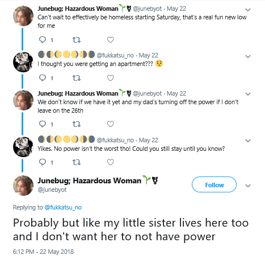
Task: Open the 6:12 PM - 22 May 2018 timestamp
Action: 43,252
